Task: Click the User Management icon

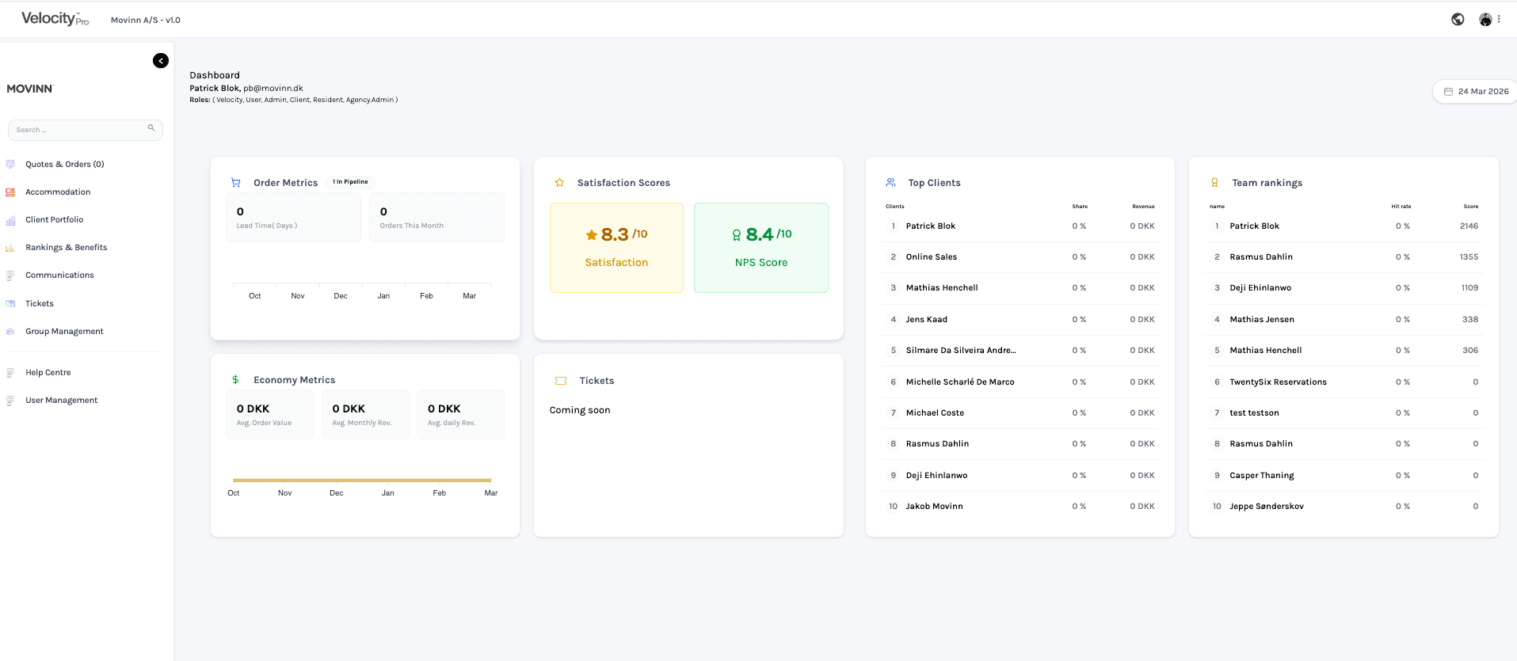Action: coord(10,401)
